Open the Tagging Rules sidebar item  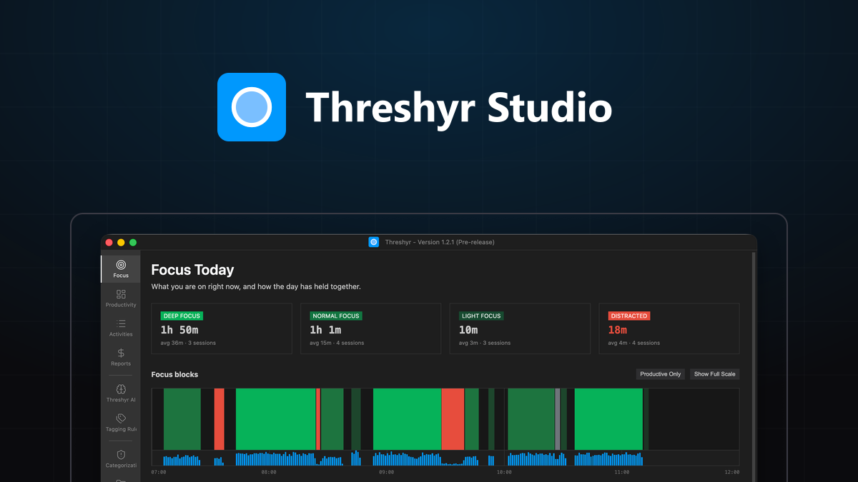coord(121,423)
